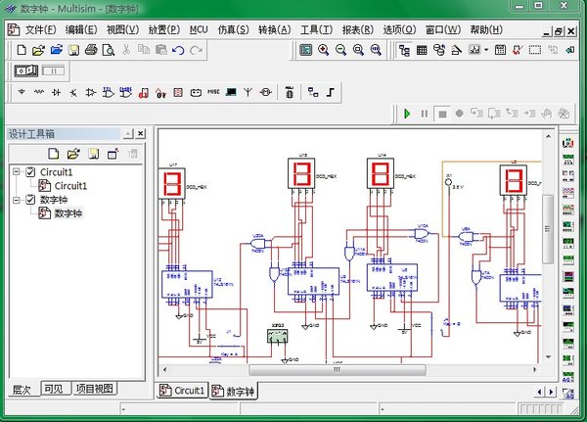587x422 pixels.
Task: Open the 工具(T) menu
Action: pos(316,29)
